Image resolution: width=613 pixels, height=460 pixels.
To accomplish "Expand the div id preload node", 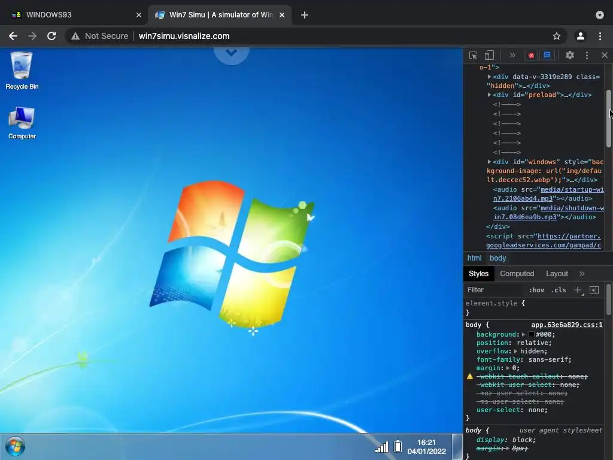I will (x=489, y=95).
